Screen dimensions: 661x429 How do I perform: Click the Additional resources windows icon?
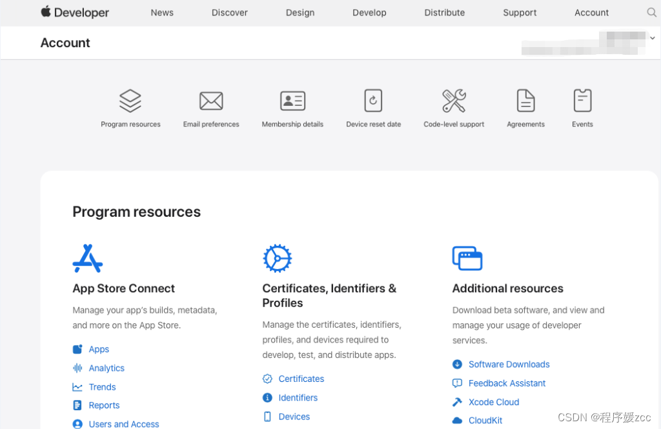[x=467, y=258]
